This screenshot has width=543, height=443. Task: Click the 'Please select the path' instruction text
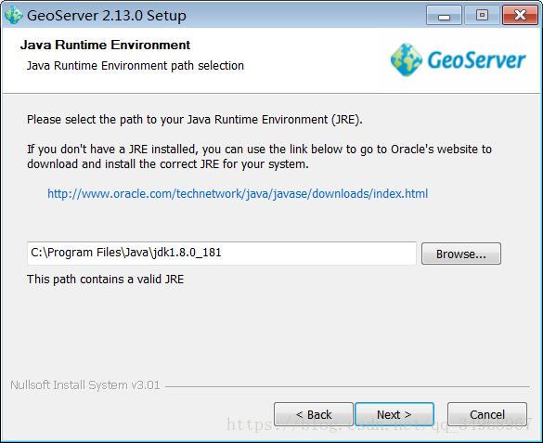point(195,120)
